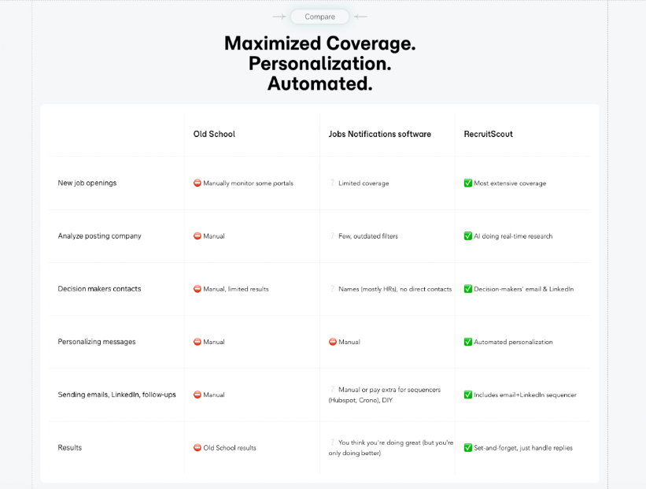The image size is (646, 489).
Task: Click the Compare pill button
Action: (x=319, y=17)
